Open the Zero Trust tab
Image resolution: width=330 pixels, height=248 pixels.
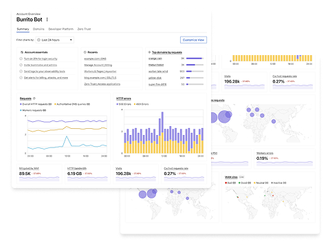[84, 29]
